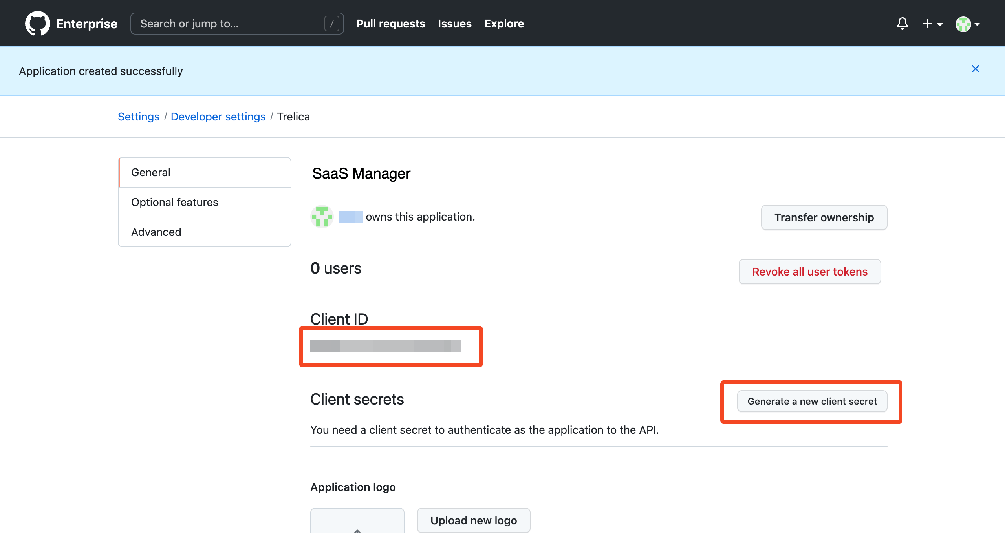Click the GitHub Octocat logo
Screen dimensions: 1005x533
[37, 24]
